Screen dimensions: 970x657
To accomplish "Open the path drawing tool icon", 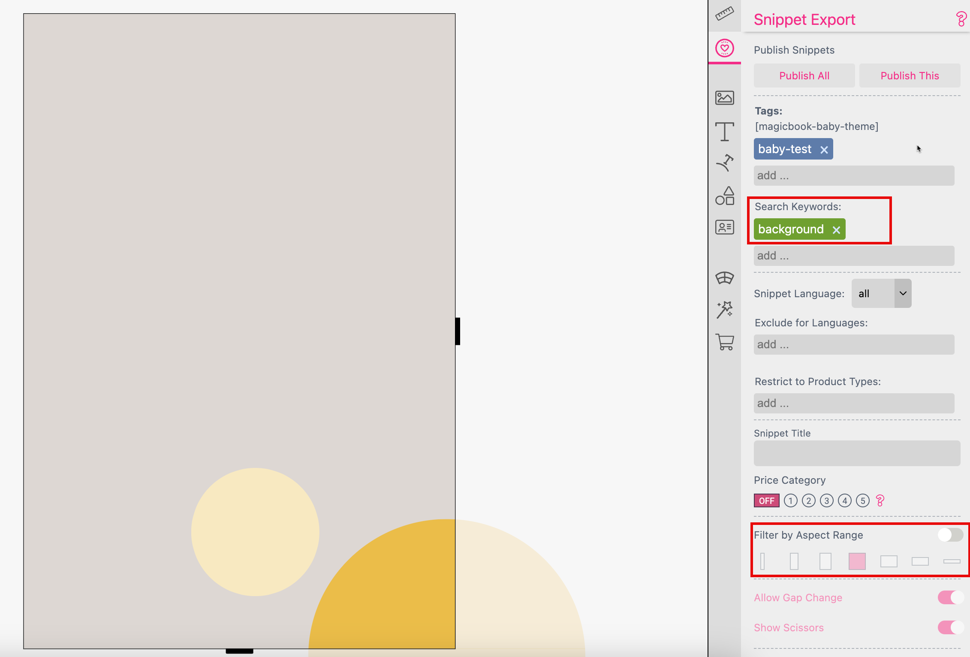I will [x=724, y=163].
